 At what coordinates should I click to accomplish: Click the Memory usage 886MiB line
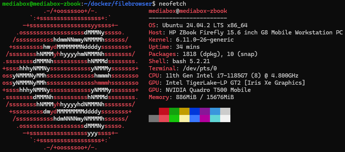click(x=191, y=97)
